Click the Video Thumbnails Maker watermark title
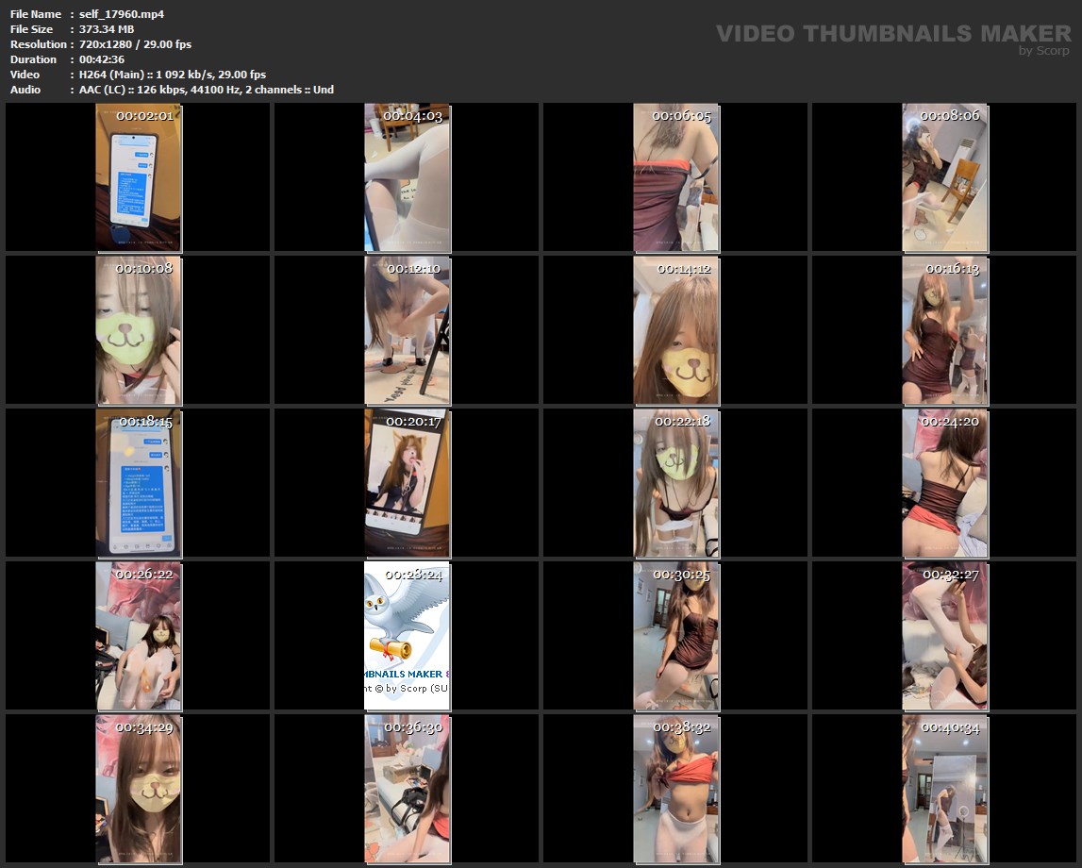The image size is (1082, 868). coord(892,33)
